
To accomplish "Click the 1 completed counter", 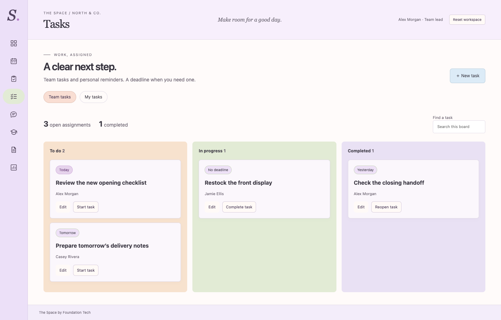I will (x=113, y=124).
